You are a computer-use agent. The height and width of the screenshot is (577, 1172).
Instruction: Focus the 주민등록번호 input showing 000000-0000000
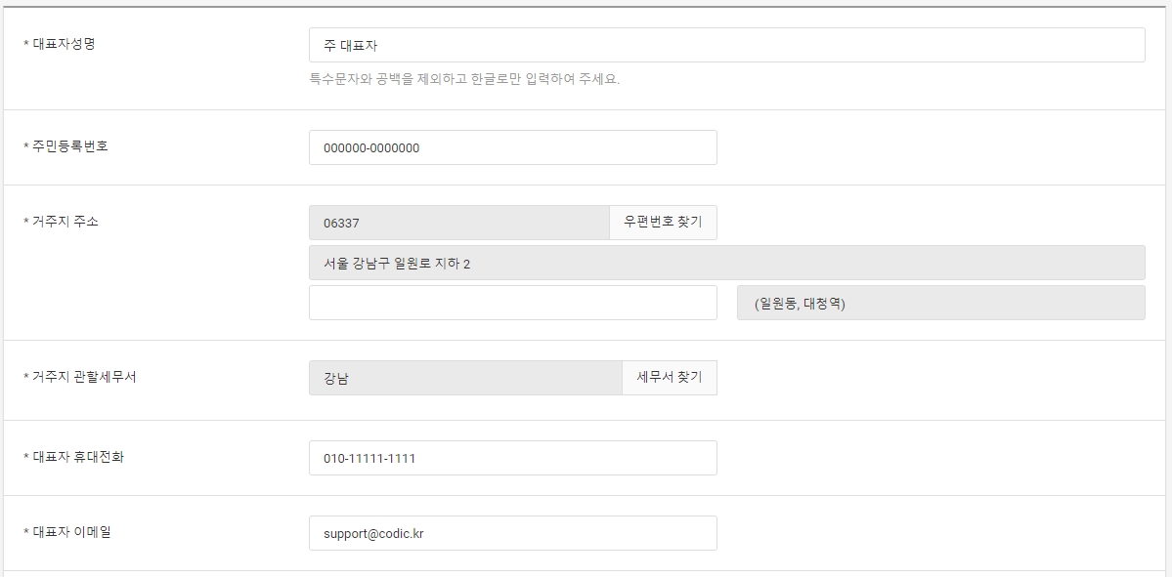click(513, 147)
